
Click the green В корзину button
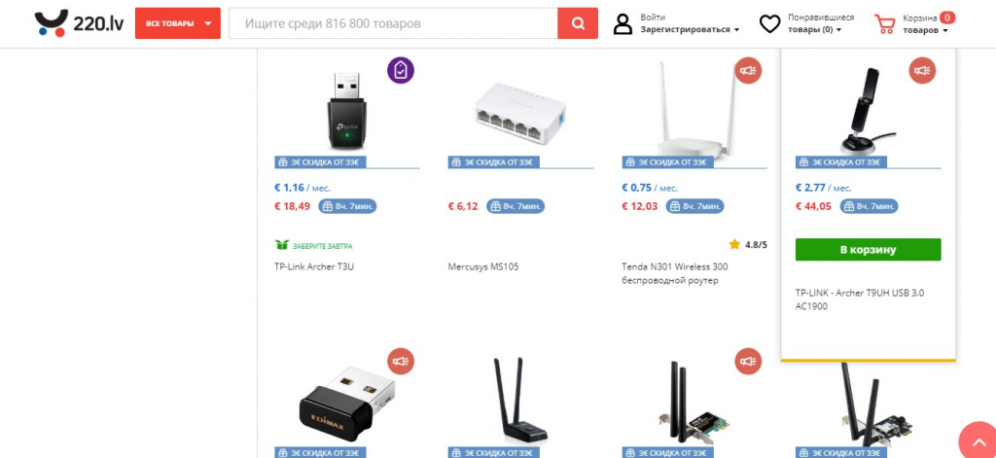click(x=868, y=250)
